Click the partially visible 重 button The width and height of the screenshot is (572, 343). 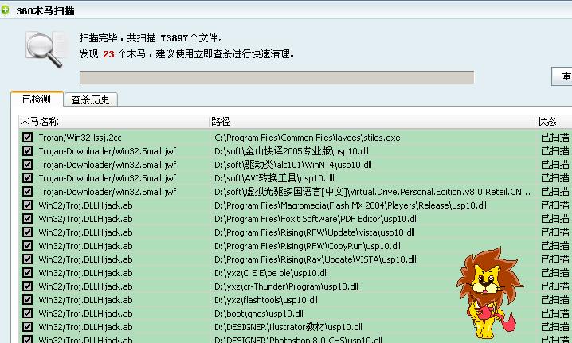pyautogui.click(x=562, y=76)
